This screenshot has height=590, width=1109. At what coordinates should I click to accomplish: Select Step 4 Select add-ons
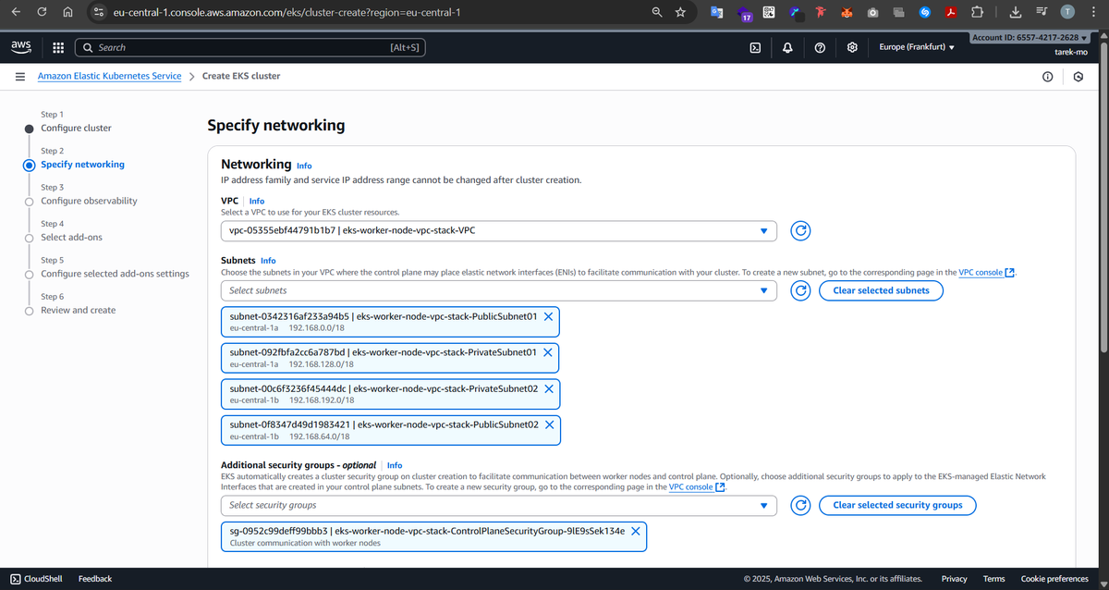click(71, 238)
